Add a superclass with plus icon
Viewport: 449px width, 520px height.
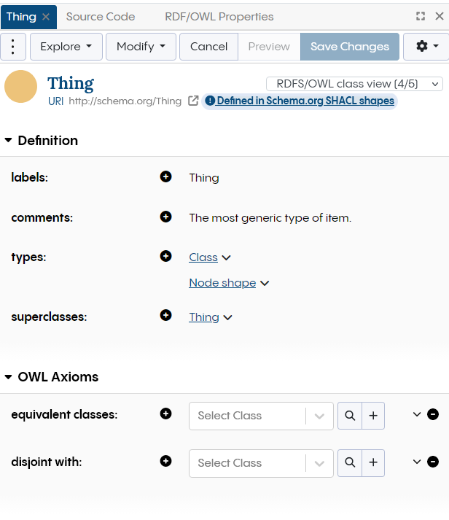coord(165,315)
